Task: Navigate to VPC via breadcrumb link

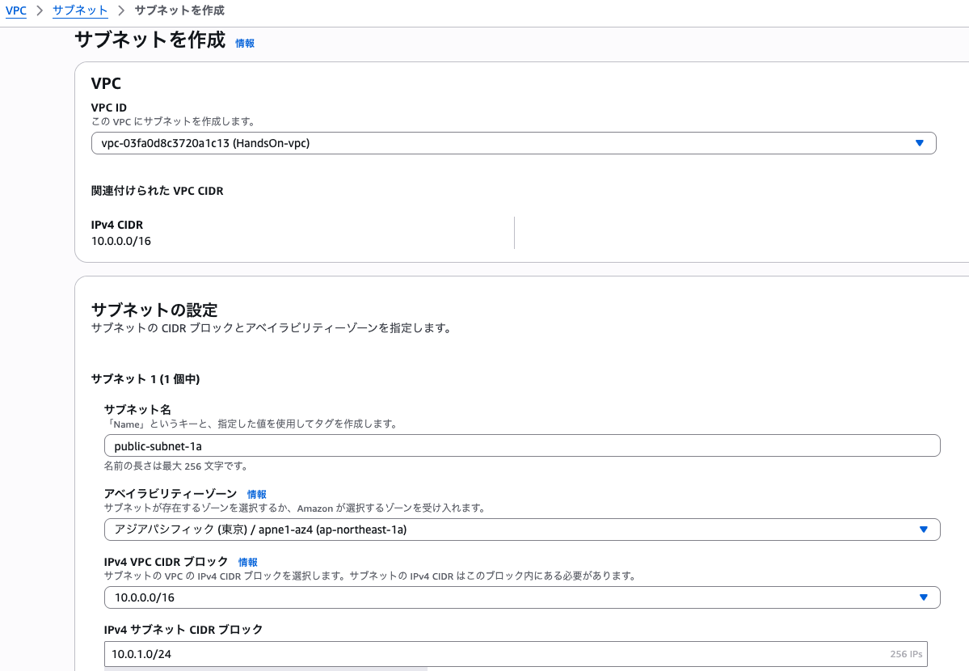Action: tap(16, 11)
